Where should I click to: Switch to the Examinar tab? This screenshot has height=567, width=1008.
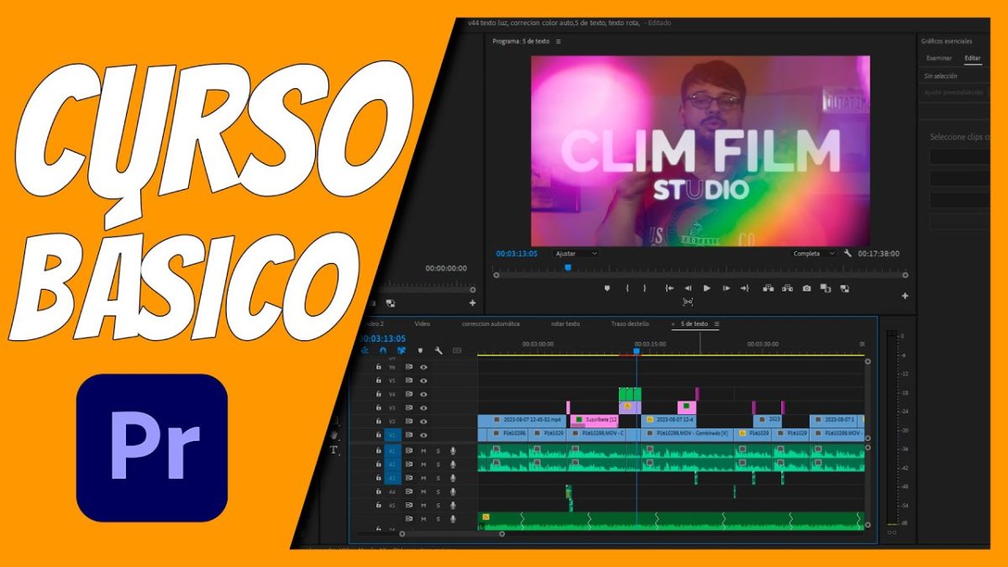point(938,58)
